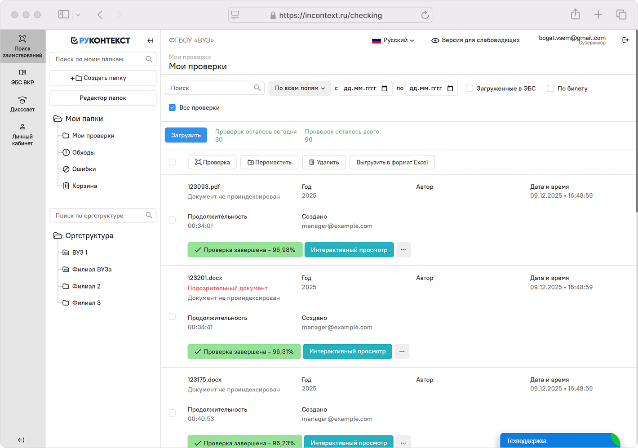Collapse the folders panel with arrow icon
Viewport: 638px width, 448px height.
[150, 40]
